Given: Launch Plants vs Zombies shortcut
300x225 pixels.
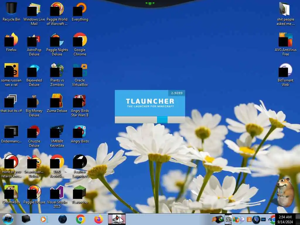Looking at the screenshot, I should coord(57,75).
